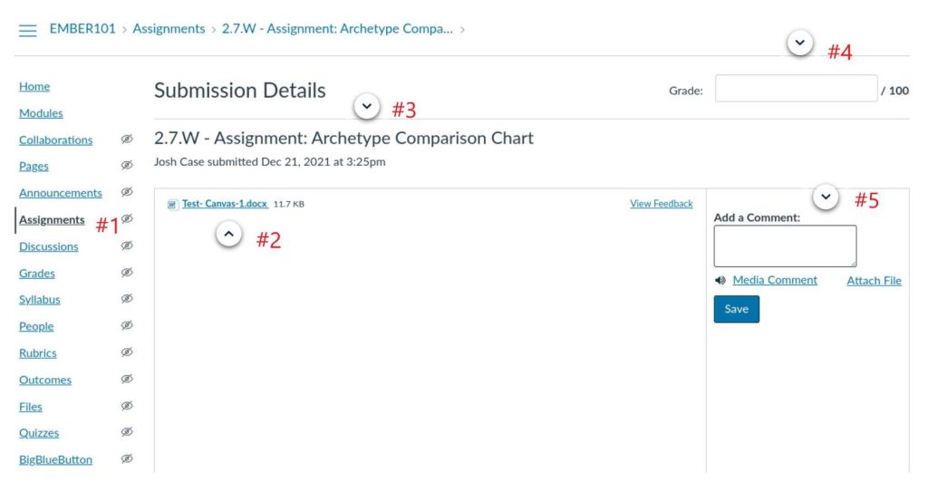Viewport: 928px width, 501px height.
Task: Click the Grade input field
Action: coord(796,89)
